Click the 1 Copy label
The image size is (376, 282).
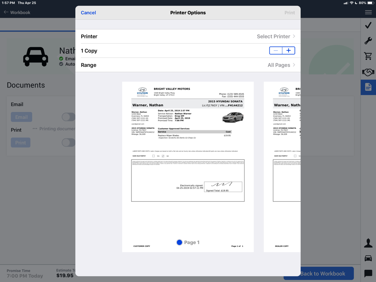(89, 51)
